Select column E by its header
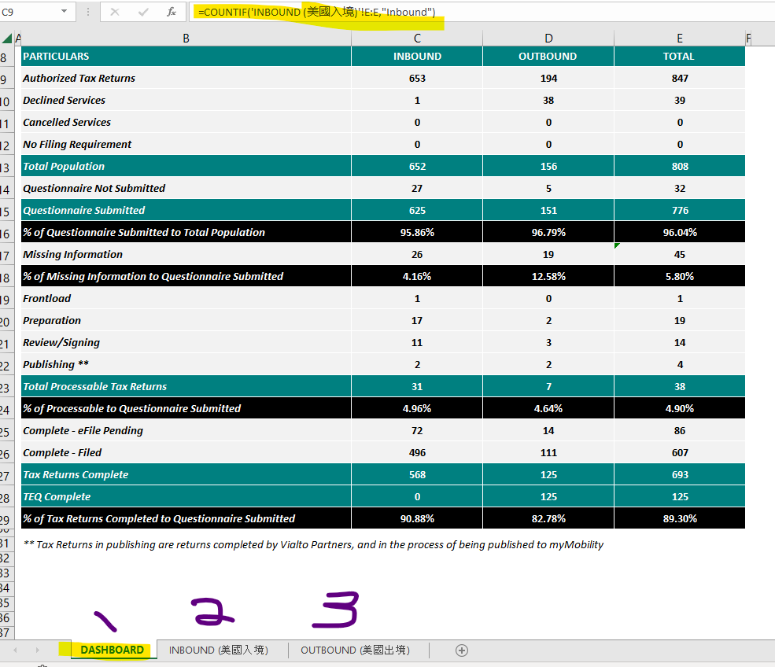Viewport: 775px width, 667px height. point(679,37)
